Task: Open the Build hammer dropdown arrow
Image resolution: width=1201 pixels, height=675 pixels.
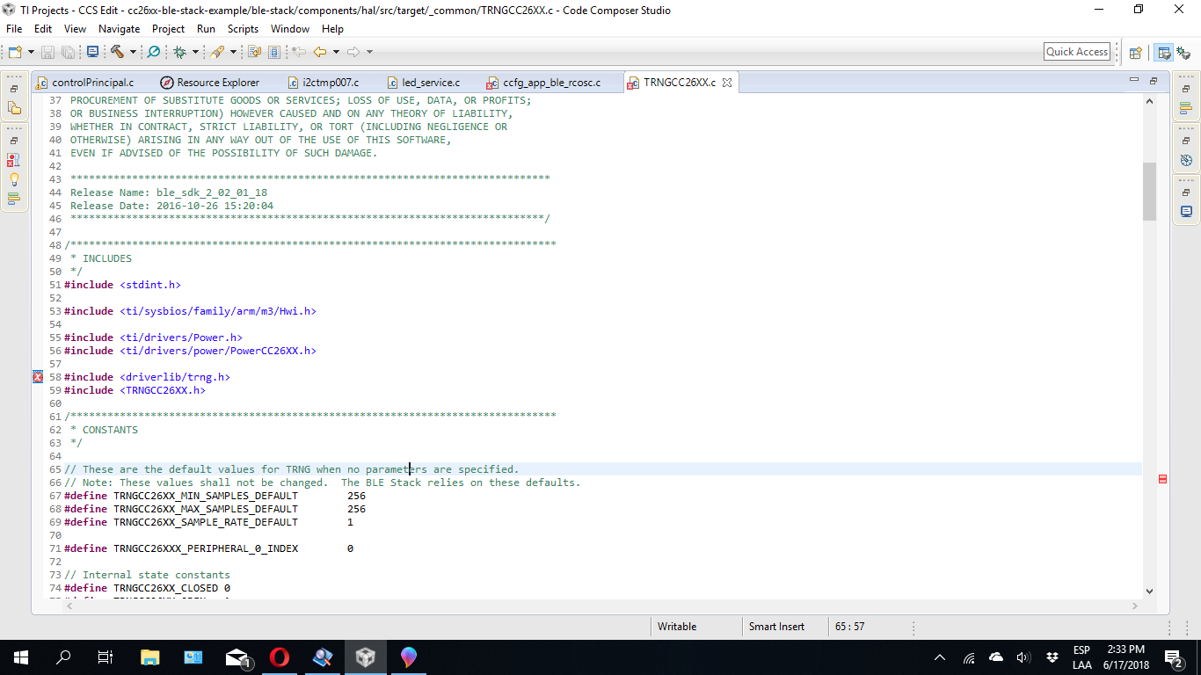Action: 133,52
